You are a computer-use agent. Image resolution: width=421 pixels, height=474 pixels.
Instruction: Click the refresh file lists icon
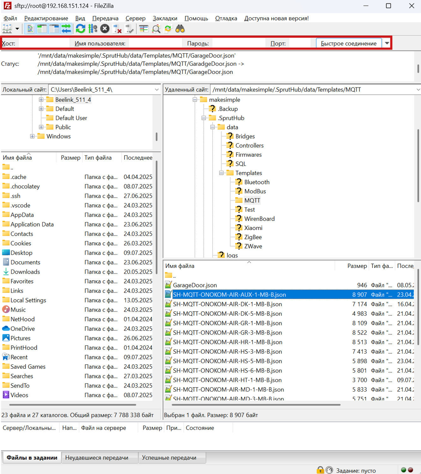(x=81, y=29)
